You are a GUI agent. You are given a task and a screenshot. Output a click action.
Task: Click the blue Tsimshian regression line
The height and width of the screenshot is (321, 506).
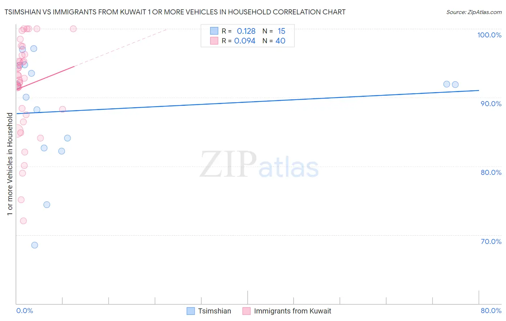[248, 102]
